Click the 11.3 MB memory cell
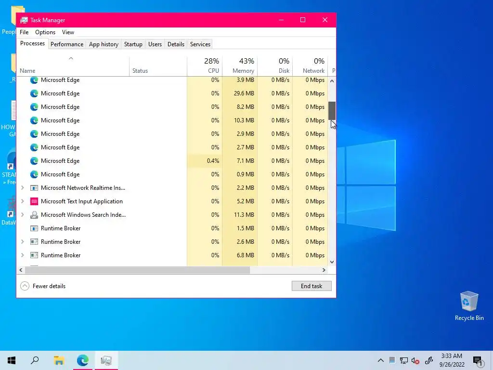This screenshot has height=370, width=493. [240, 215]
